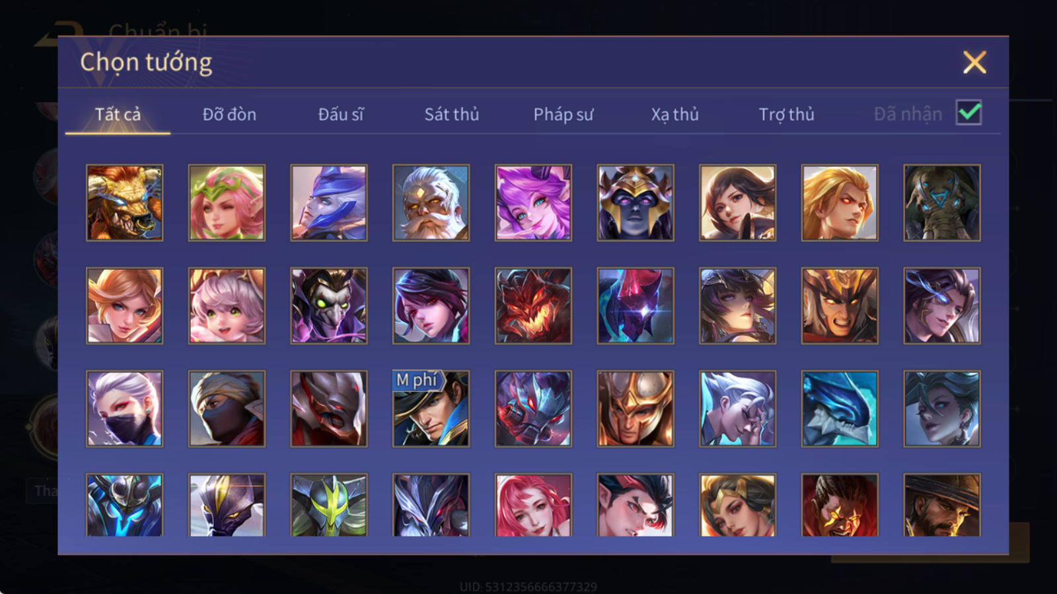Select the purple-haired girl hero portrait
This screenshot has height=594, width=1057.
pyautogui.click(x=533, y=203)
